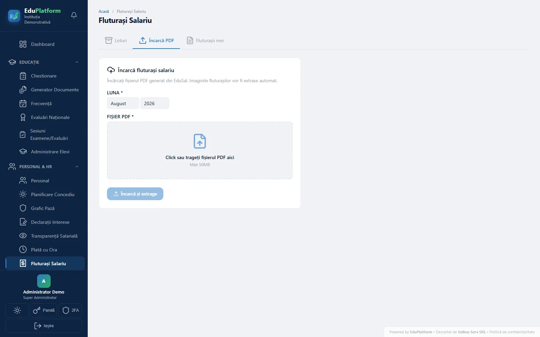Image resolution: width=540 pixels, height=337 pixels.
Task: Open the Chestionare sidebar item
Action: point(45,76)
